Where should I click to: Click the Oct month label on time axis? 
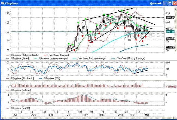[69, 115]
